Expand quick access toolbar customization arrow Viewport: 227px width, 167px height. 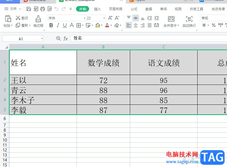(x=70, y=9)
